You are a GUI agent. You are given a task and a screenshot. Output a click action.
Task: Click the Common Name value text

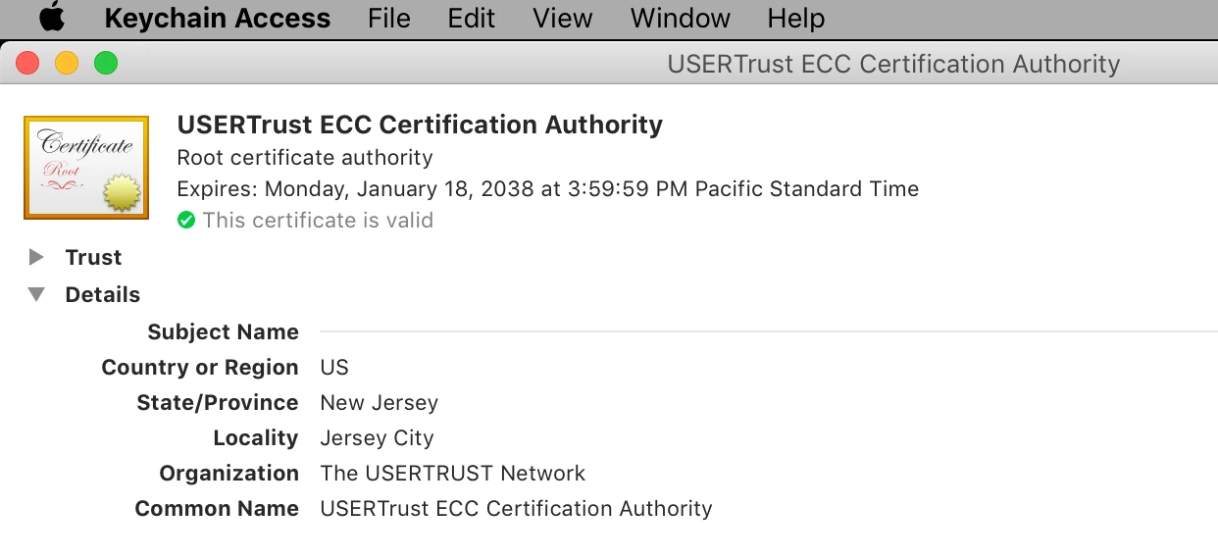coord(516,509)
